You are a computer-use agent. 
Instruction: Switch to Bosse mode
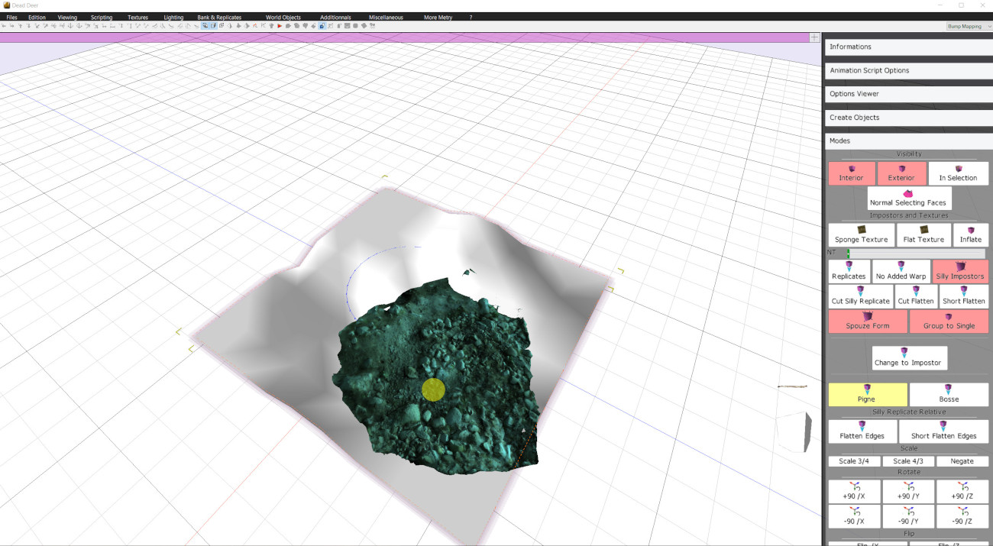(949, 395)
